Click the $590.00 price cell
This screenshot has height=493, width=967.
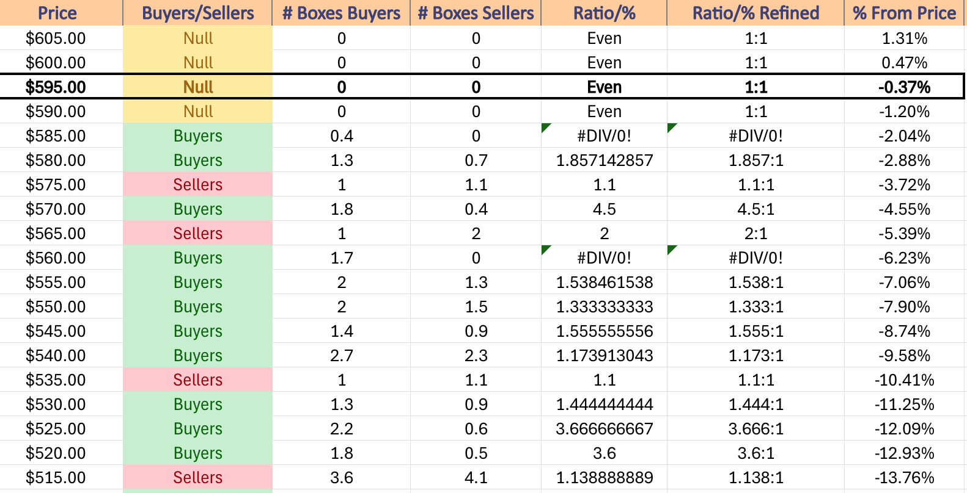61,111
